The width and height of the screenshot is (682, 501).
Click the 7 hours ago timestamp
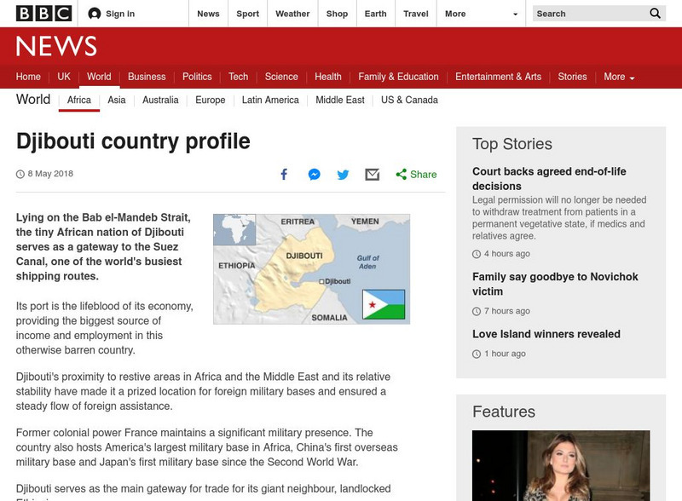[x=506, y=311]
